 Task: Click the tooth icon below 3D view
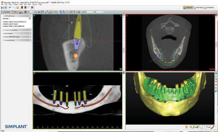pos(187,127)
